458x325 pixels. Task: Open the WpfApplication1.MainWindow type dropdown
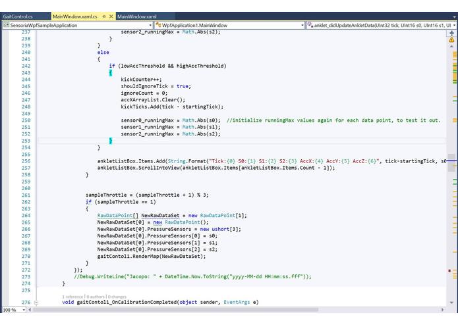point(302,26)
